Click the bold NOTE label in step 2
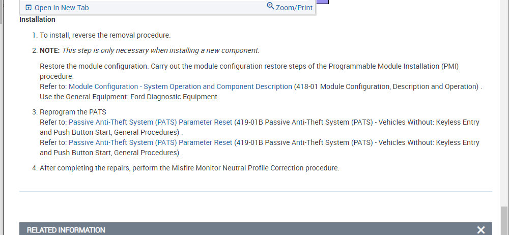509x235 pixels. click(50, 50)
